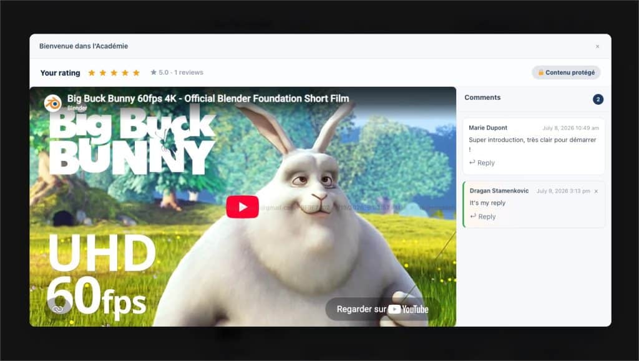Click the Contenu protégé badge
Viewport: 639px width, 361px height.
point(566,72)
